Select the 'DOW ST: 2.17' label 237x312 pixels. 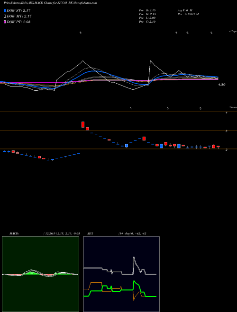18,10
